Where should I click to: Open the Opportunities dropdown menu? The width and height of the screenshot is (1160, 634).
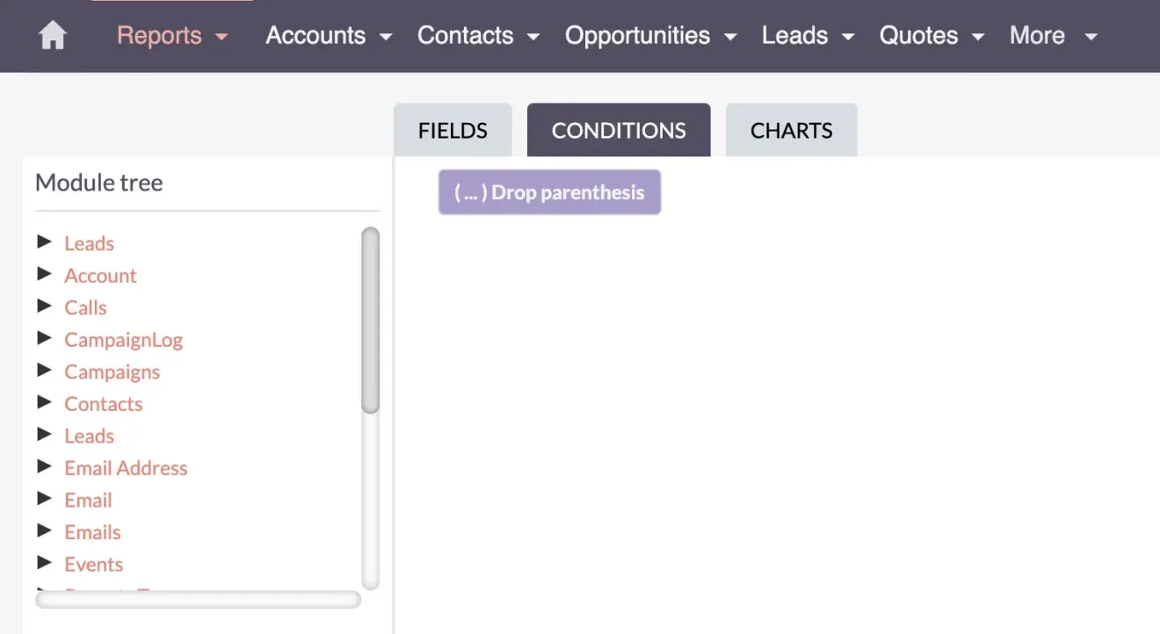pos(730,37)
